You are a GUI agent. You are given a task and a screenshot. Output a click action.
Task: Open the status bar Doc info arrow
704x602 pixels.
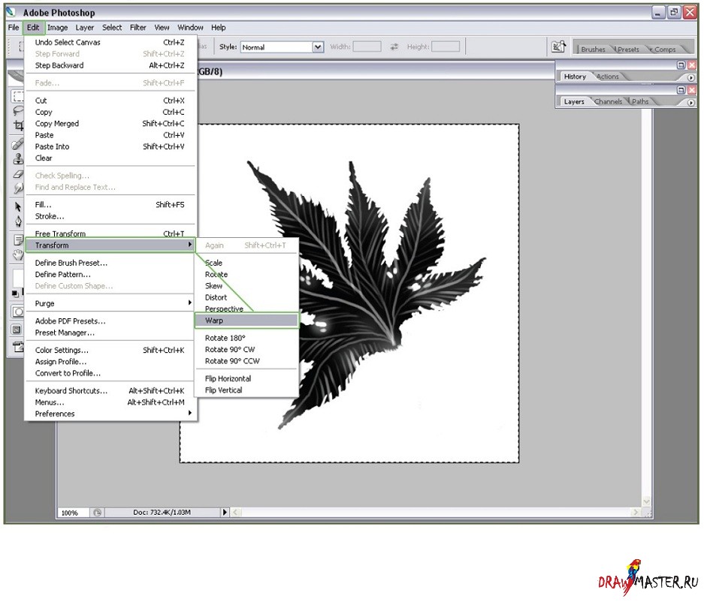(225, 512)
